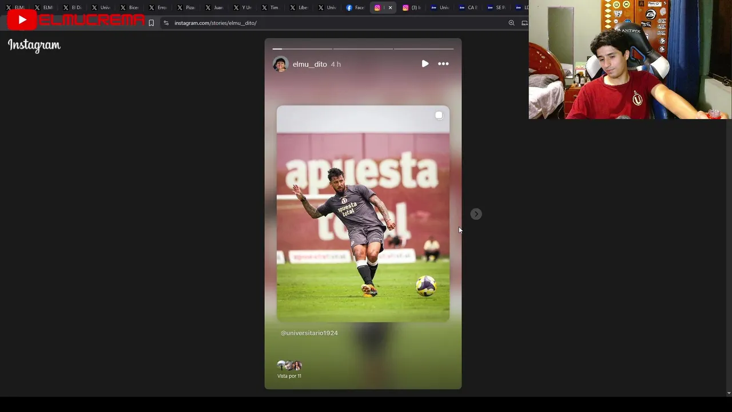Open the elmu__dito username link
This screenshot has height=412, width=732.
pos(310,64)
